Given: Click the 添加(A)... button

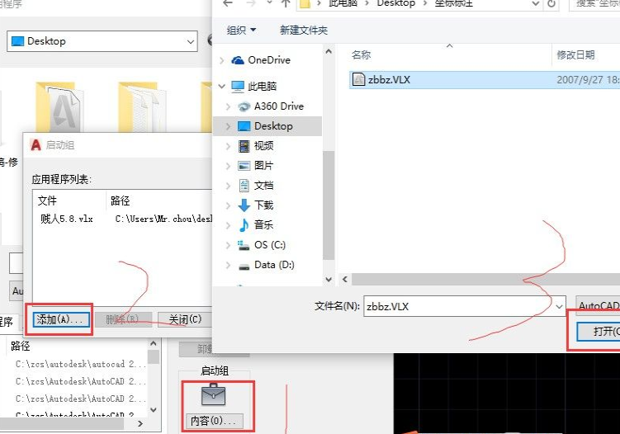Looking at the screenshot, I should click(x=61, y=319).
